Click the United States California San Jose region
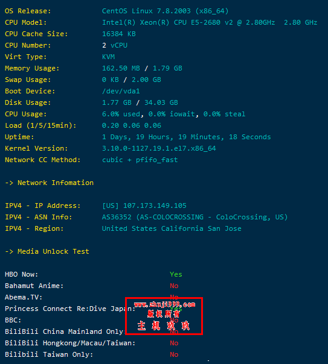 point(172,228)
